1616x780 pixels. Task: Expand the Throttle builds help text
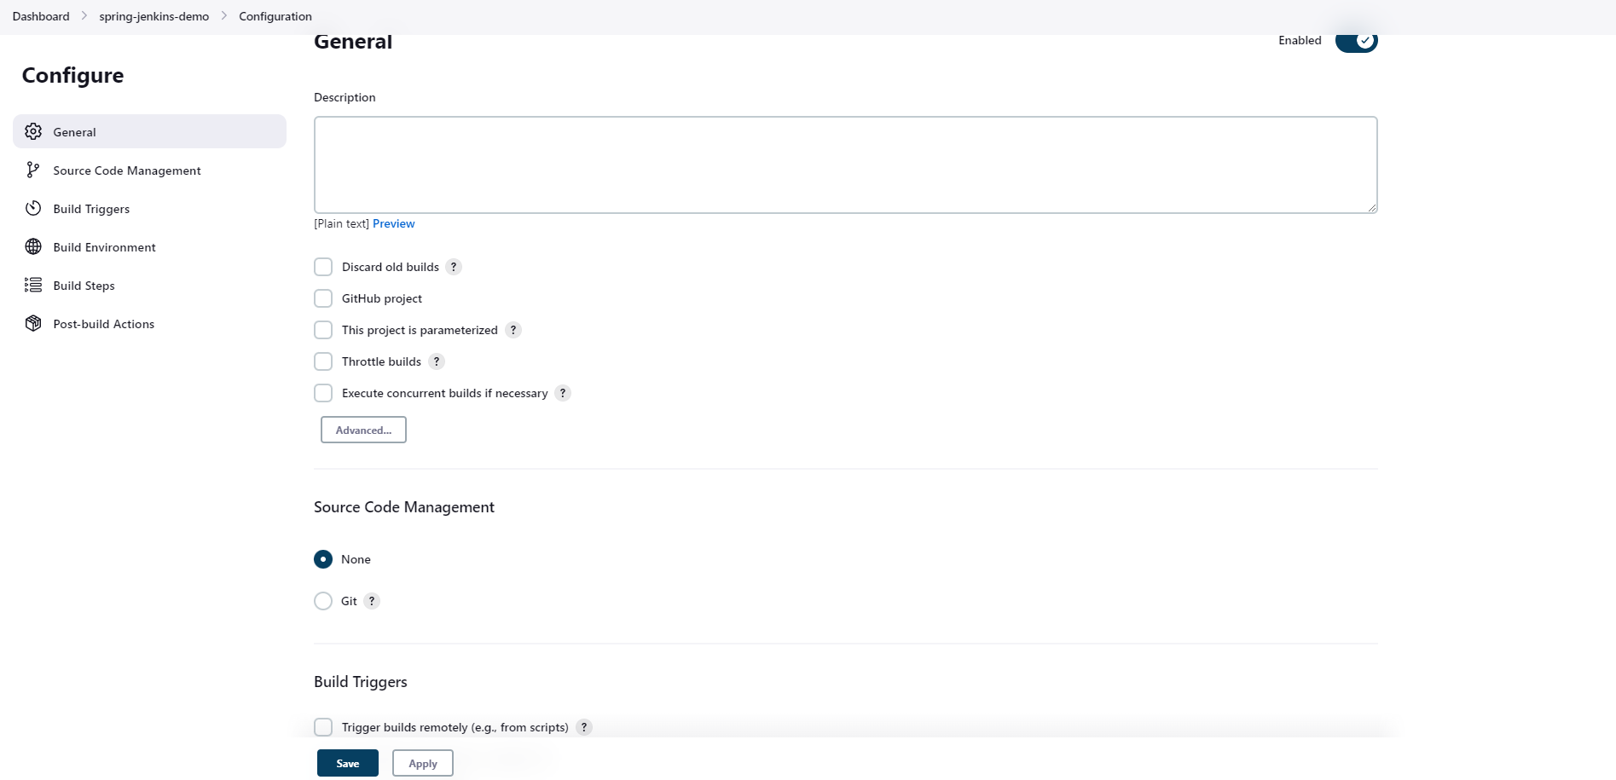click(x=436, y=361)
